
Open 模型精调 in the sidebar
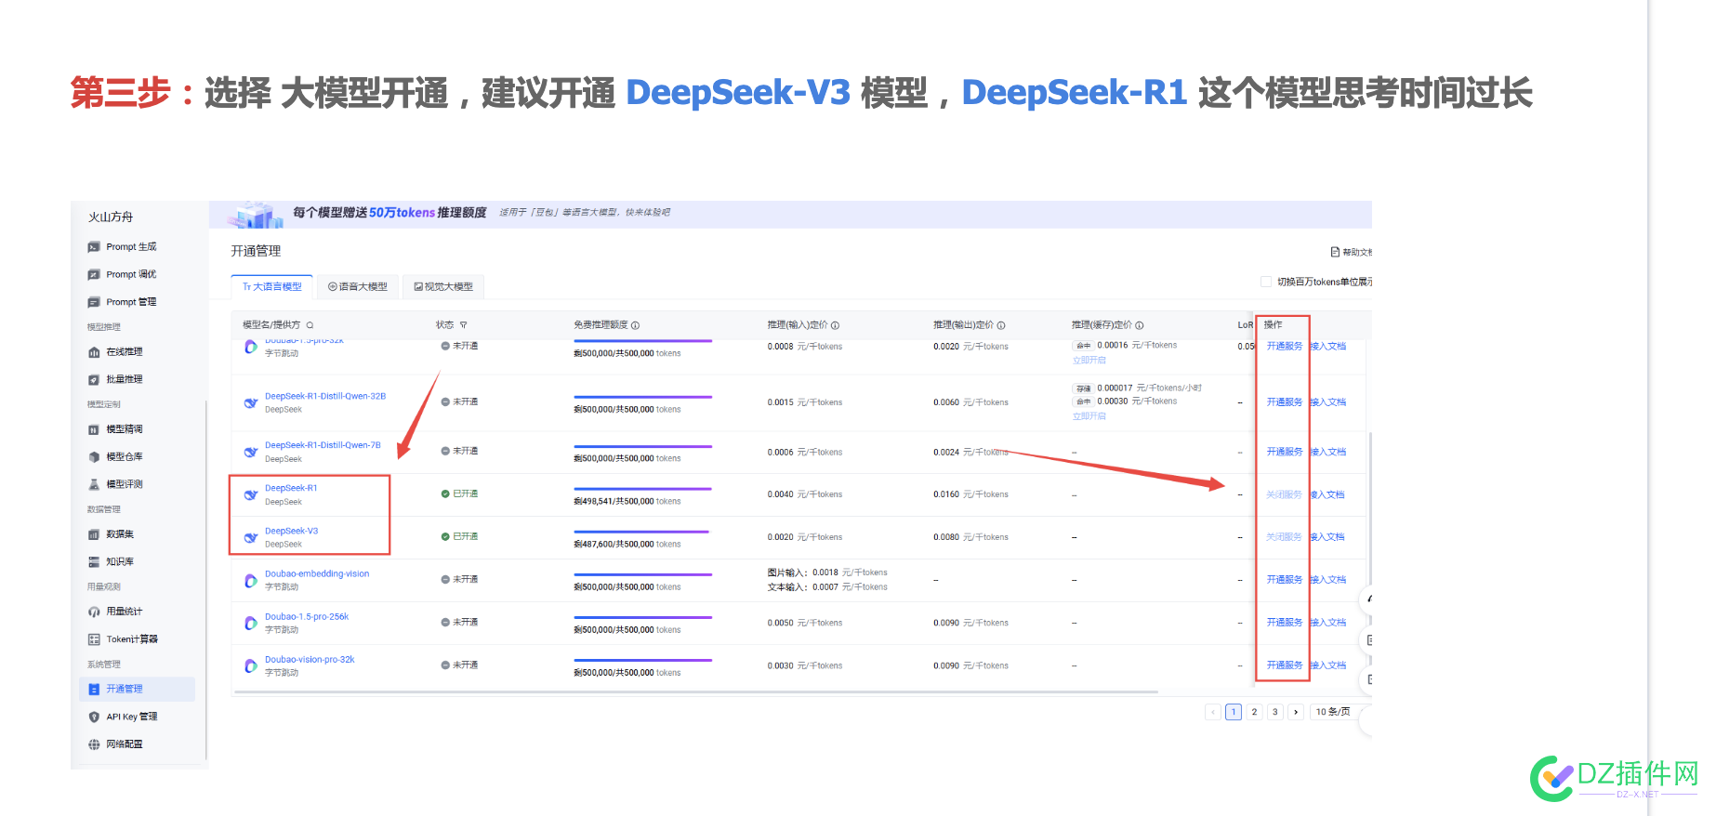coord(115,429)
